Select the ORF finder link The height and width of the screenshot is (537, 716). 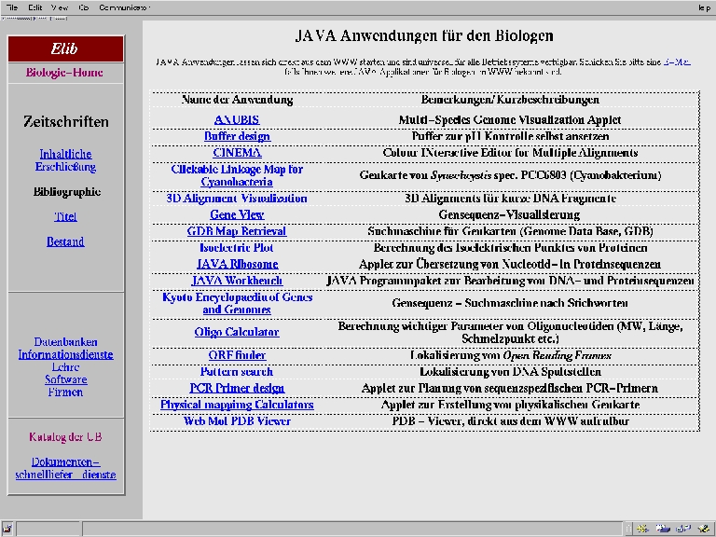(237, 355)
